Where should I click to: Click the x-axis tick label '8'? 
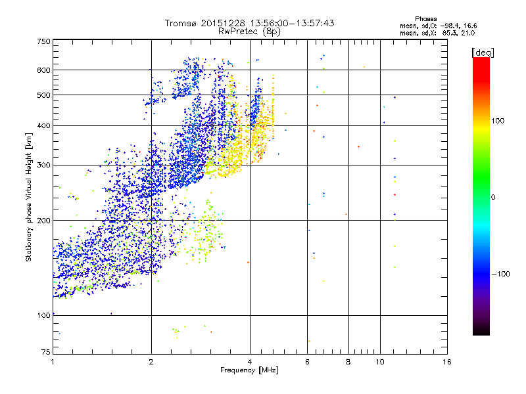(348, 362)
